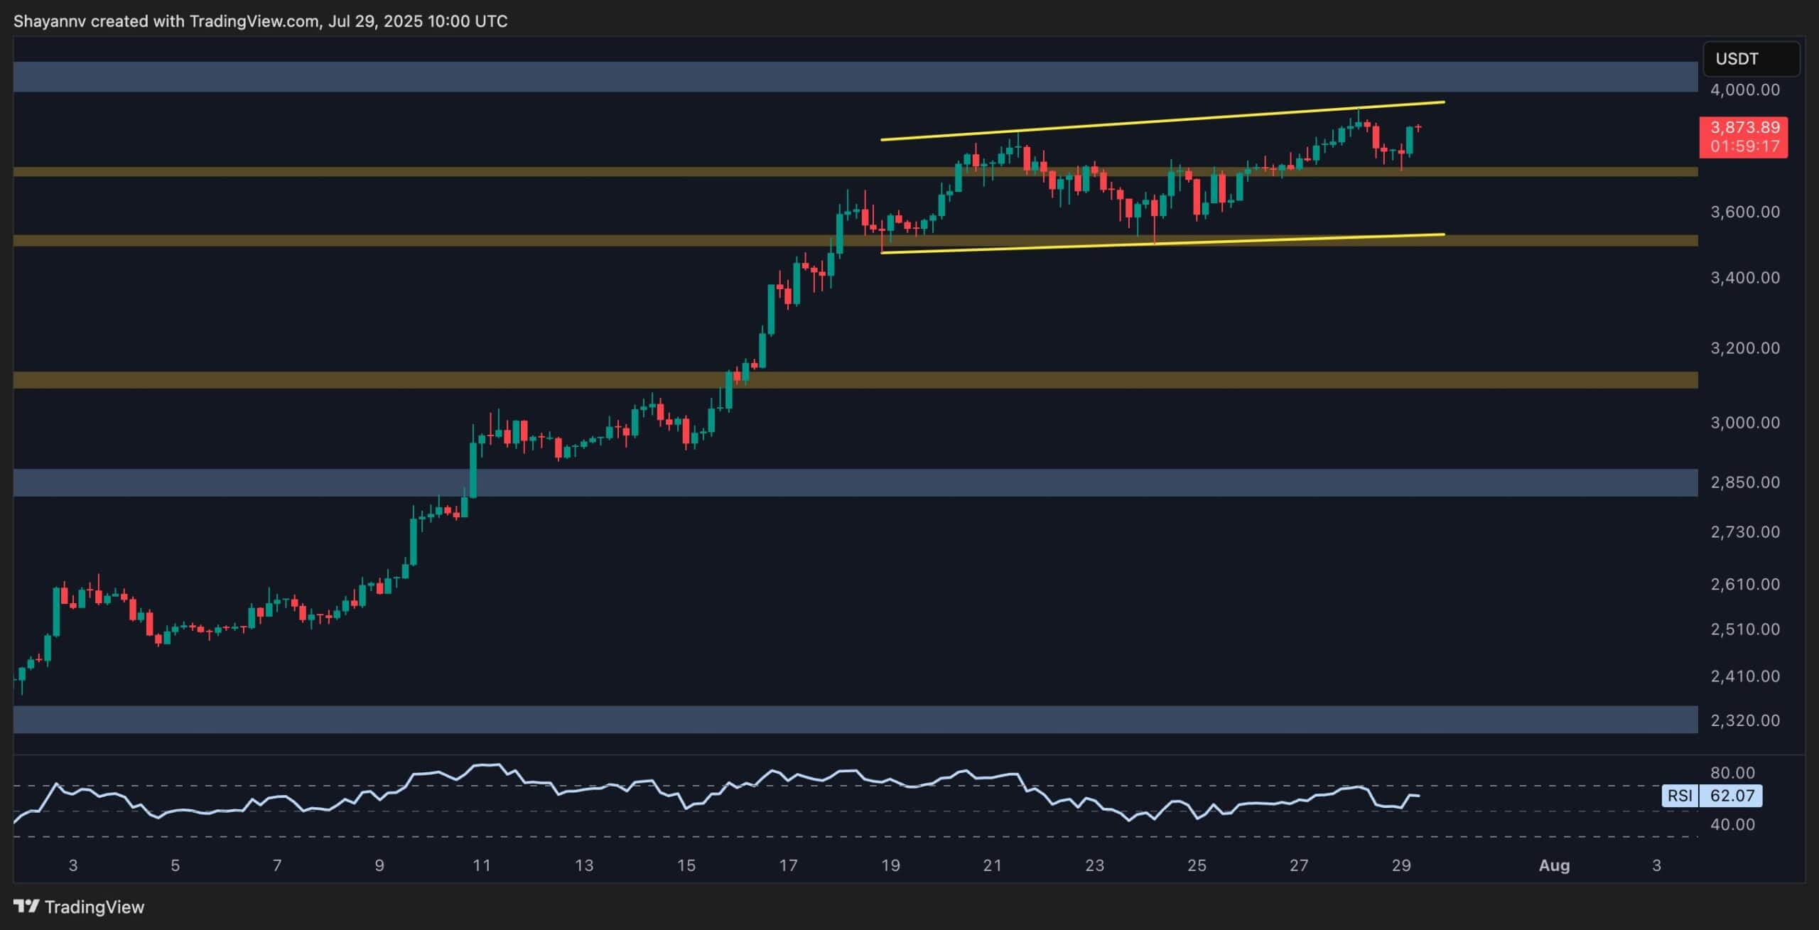Click the RSI value 62.07 badge
Viewport: 1819px width, 930px height.
coord(1732,796)
